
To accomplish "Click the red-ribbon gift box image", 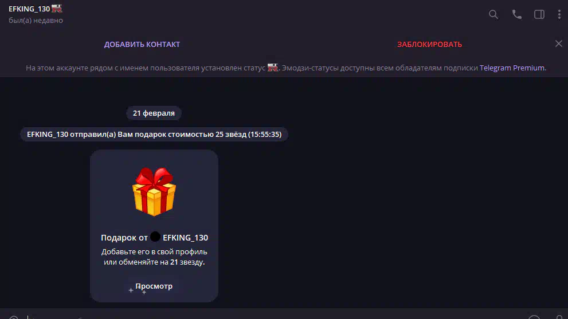I will [x=154, y=192].
